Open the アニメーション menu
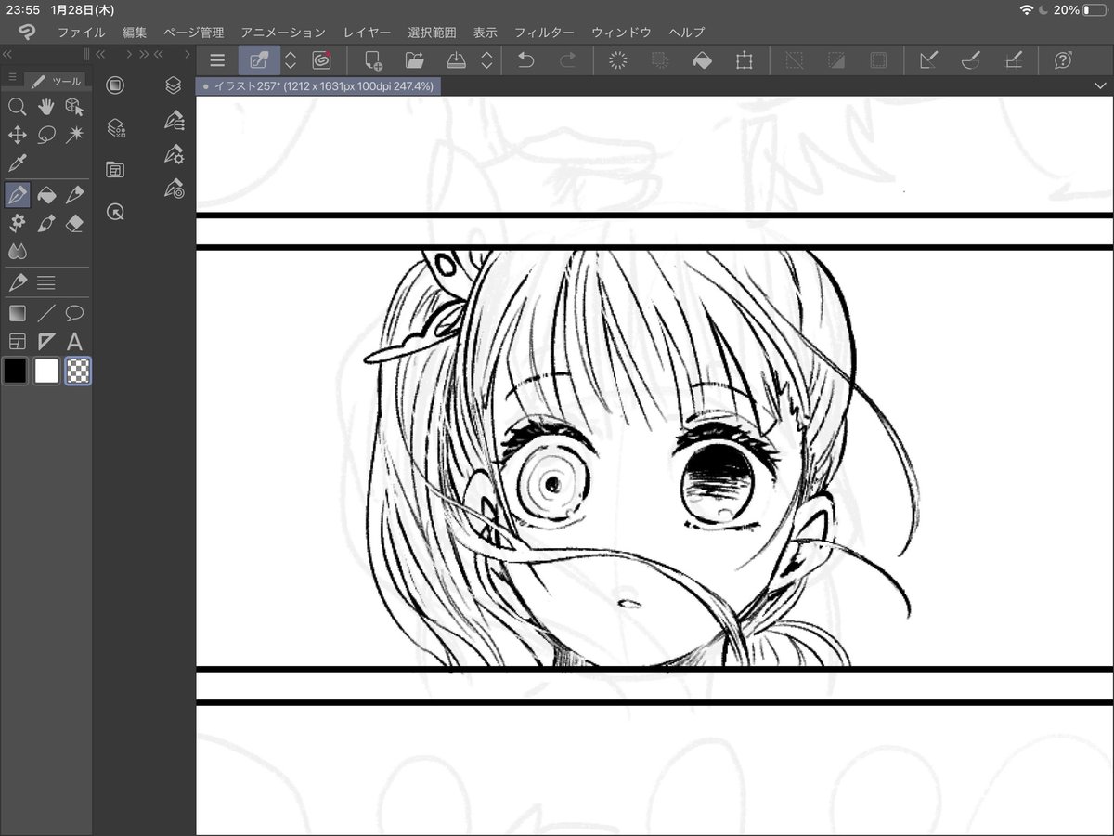Image resolution: width=1114 pixels, height=836 pixels. tap(283, 33)
